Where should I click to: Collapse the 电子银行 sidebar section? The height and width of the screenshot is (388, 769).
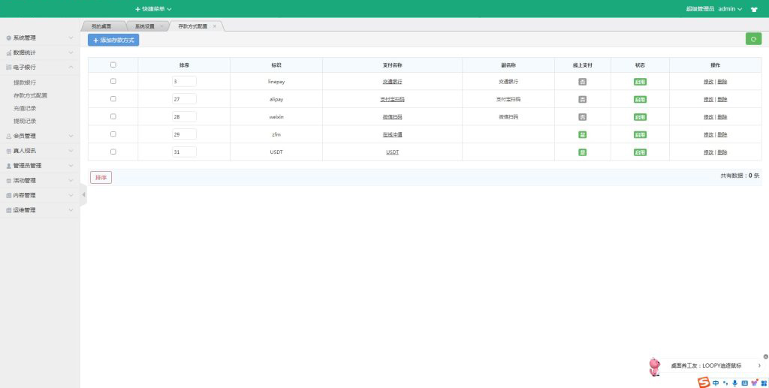point(40,68)
